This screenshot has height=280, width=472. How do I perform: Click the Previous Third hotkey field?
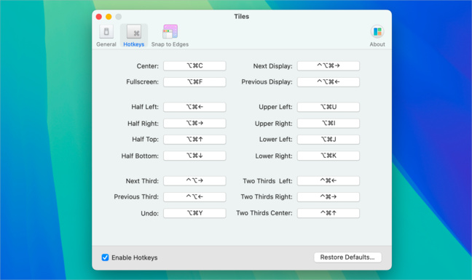pos(194,197)
